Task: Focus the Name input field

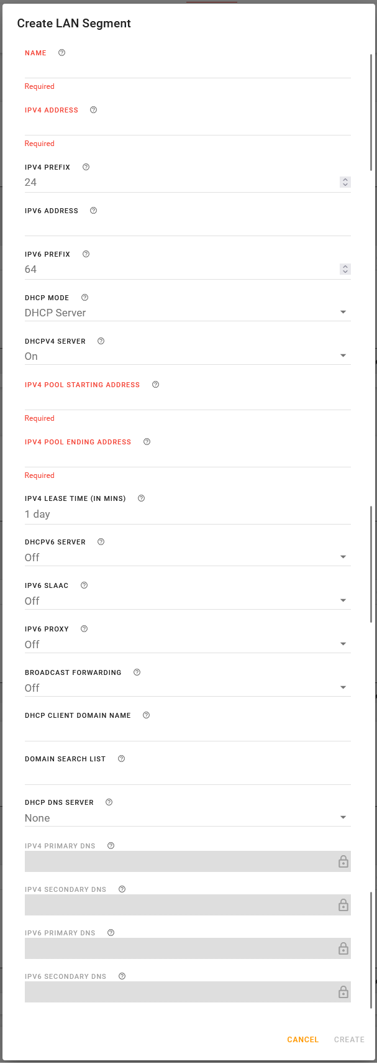Action: (x=188, y=70)
